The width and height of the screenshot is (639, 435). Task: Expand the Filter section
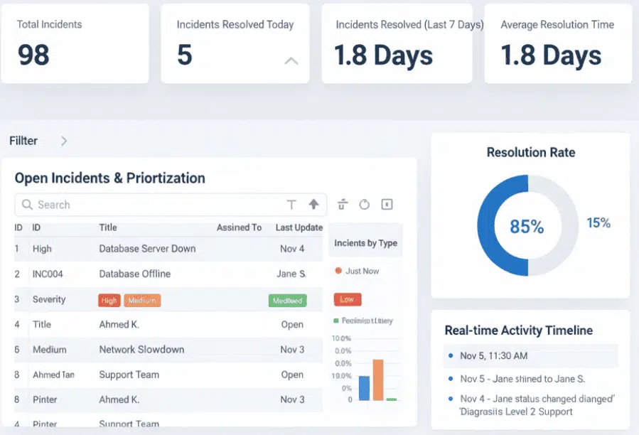click(x=64, y=141)
